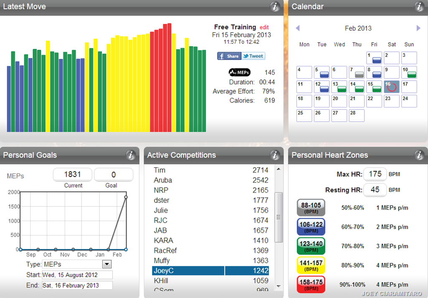Click the Personal Goals info icon
Viewport: 428px width, 298px height.
click(x=131, y=155)
